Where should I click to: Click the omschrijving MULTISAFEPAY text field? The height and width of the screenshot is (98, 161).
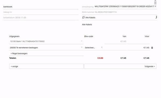click(124, 6)
